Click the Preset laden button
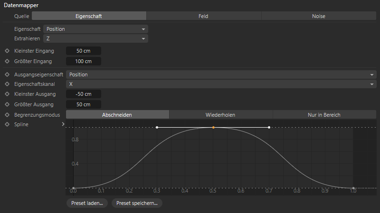Image resolution: width=380 pixels, height=213 pixels. [x=87, y=203]
